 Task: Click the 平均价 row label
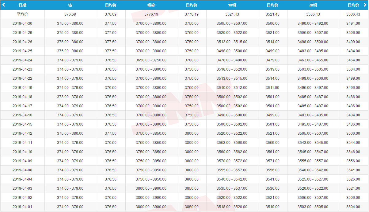coord(22,14)
